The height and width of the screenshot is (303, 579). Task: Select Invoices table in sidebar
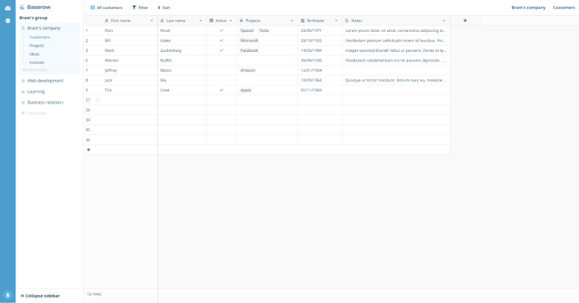37,63
